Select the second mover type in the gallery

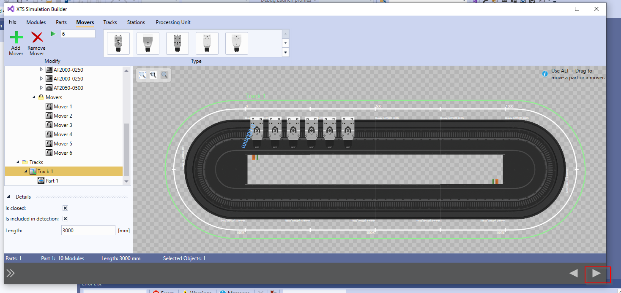click(148, 43)
